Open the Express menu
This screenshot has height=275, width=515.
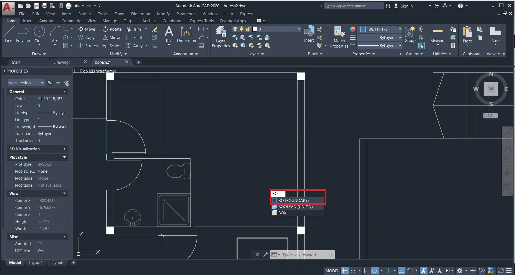click(246, 14)
